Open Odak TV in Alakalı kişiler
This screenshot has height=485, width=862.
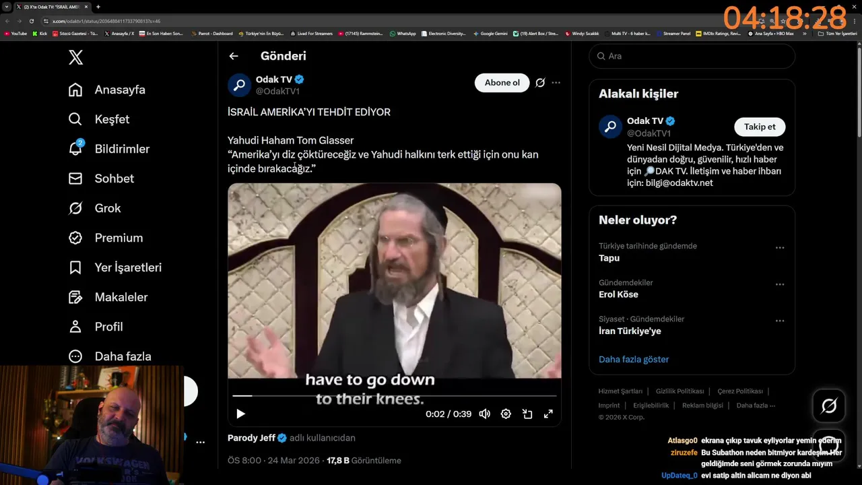[x=645, y=121]
